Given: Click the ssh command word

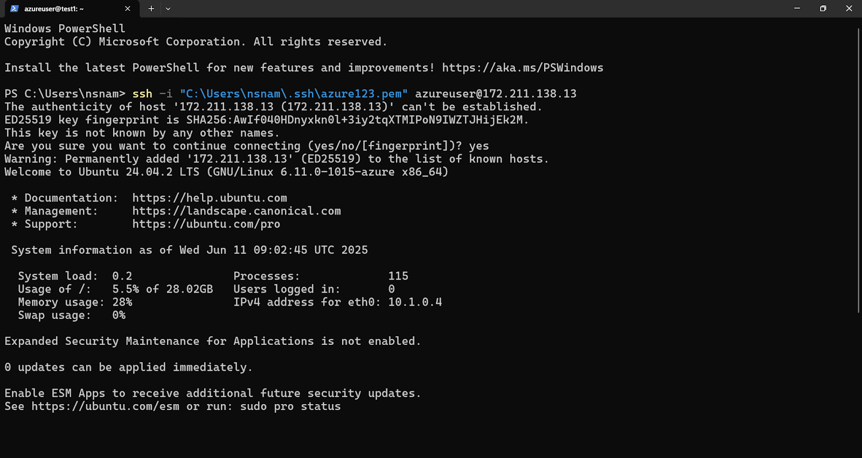Looking at the screenshot, I should pyautogui.click(x=142, y=94).
